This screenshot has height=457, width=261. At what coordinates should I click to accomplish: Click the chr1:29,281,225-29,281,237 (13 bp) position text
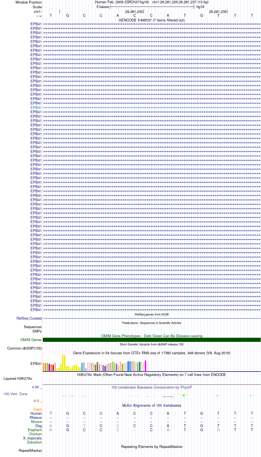click(180, 2)
